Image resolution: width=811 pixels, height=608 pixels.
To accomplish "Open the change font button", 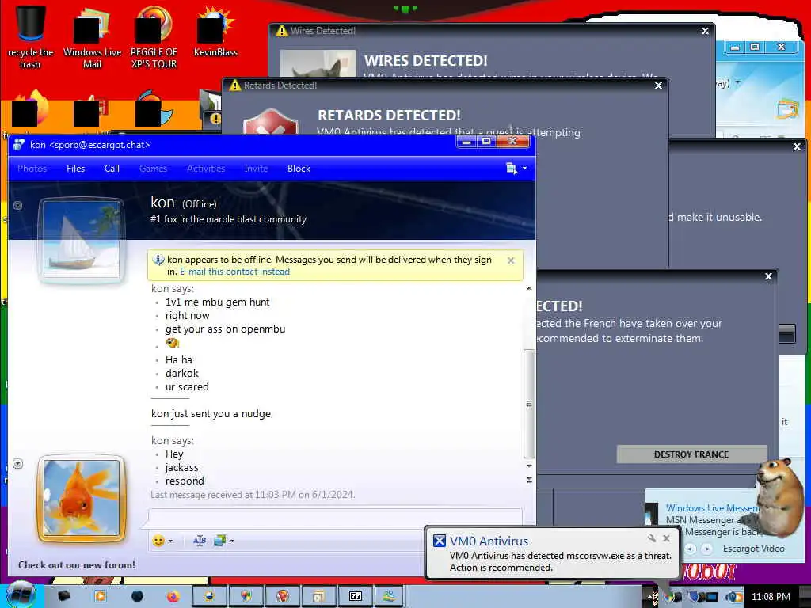I will (x=200, y=541).
